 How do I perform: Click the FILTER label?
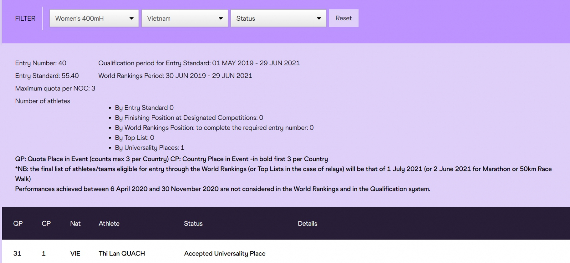pyautogui.click(x=25, y=18)
